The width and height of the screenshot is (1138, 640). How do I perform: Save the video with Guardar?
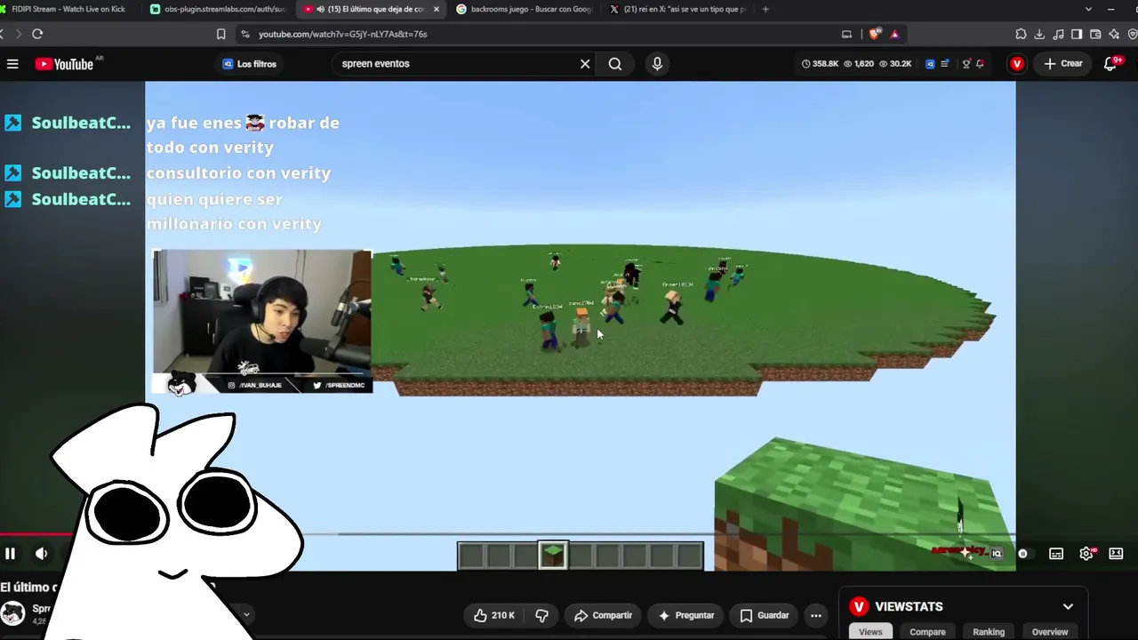tap(764, 615)
